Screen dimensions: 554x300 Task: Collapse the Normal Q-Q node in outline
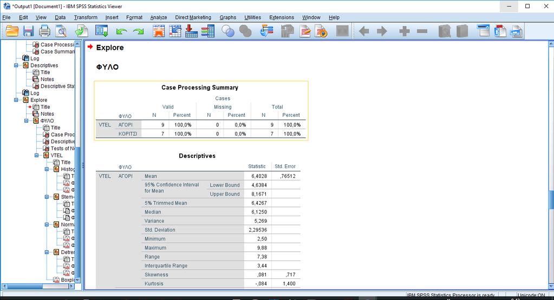tap(47, 224)
